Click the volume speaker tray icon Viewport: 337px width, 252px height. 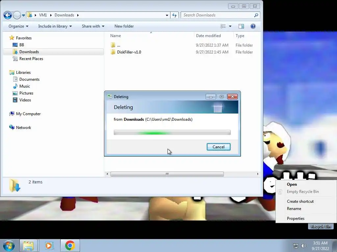pos(303,246)
